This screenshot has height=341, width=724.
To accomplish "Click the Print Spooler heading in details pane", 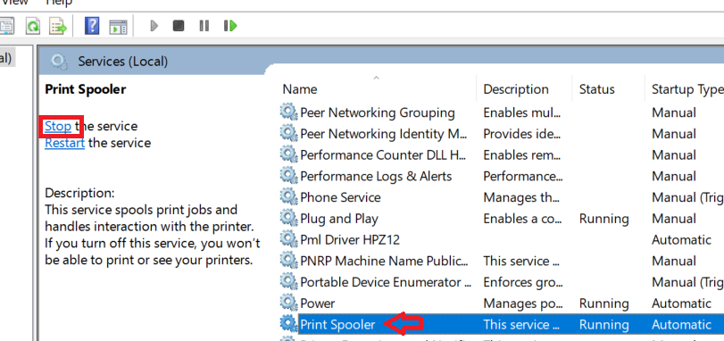I will pos(86,89).
